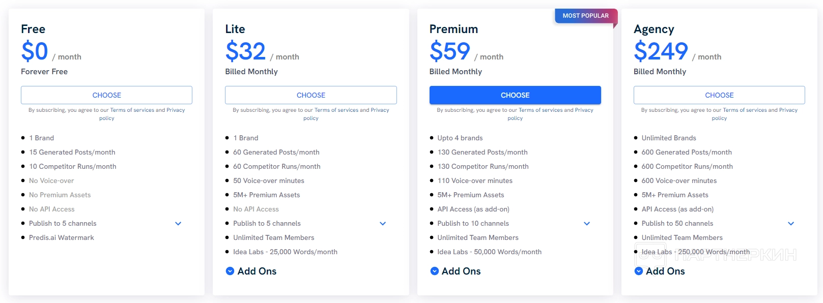This screenshot has height=303, width=823.
Task: Click Privacy policy link under Free plan
Action: [175, 110]
